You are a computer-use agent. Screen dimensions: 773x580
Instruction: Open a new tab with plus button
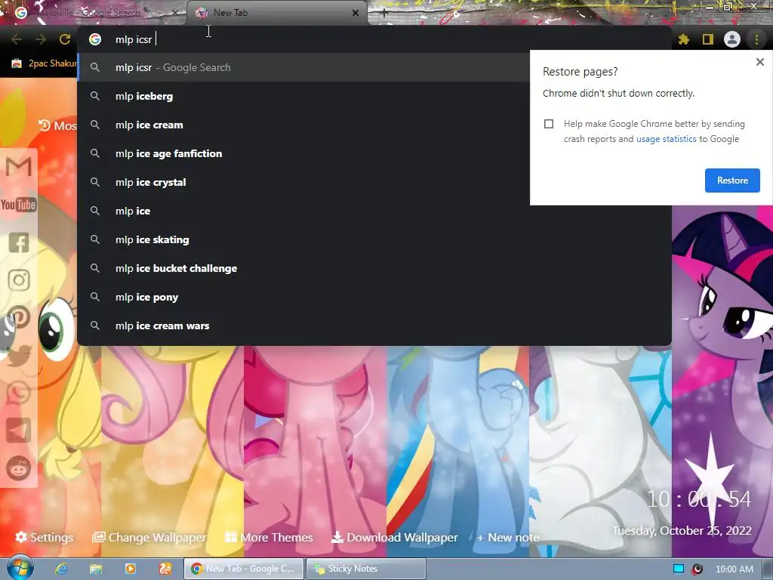384,14
